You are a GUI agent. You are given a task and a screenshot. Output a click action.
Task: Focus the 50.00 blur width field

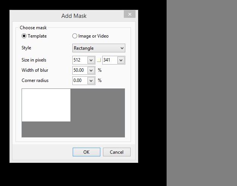[80, 70]
